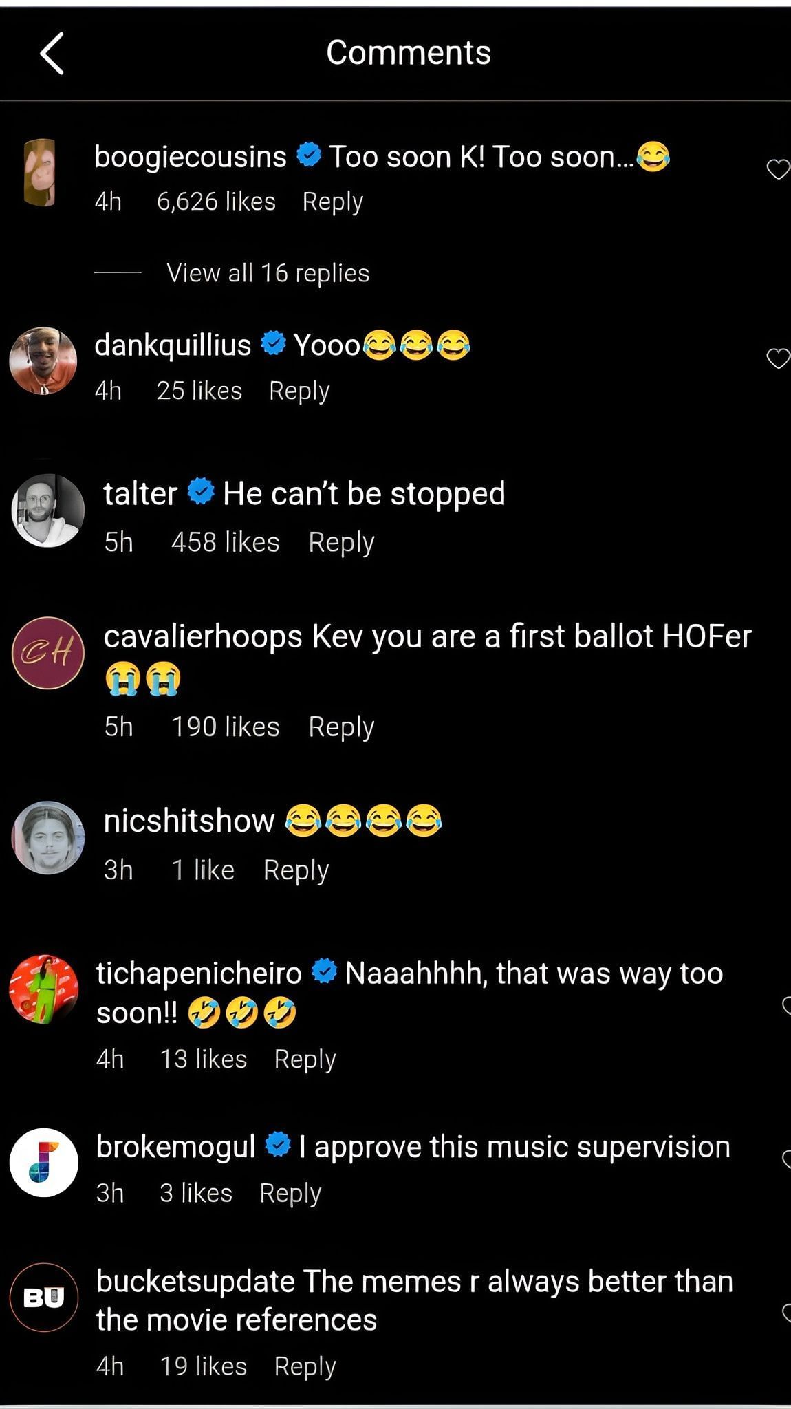Tap the back arrow icon

52,53
